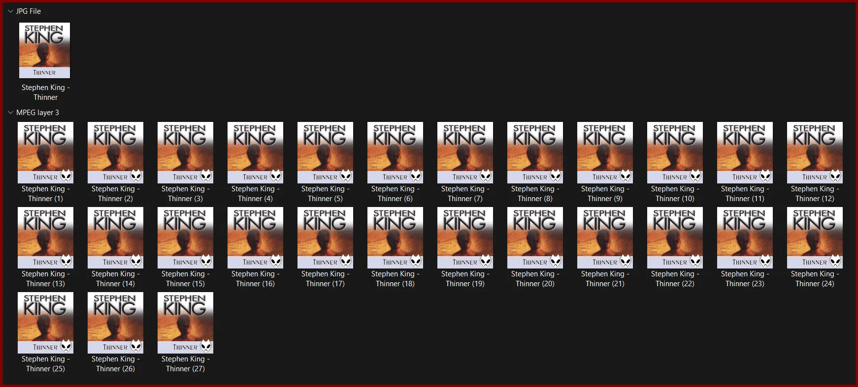Click the file name "Stephen King - Thinner (1)"

pos(45,194)
